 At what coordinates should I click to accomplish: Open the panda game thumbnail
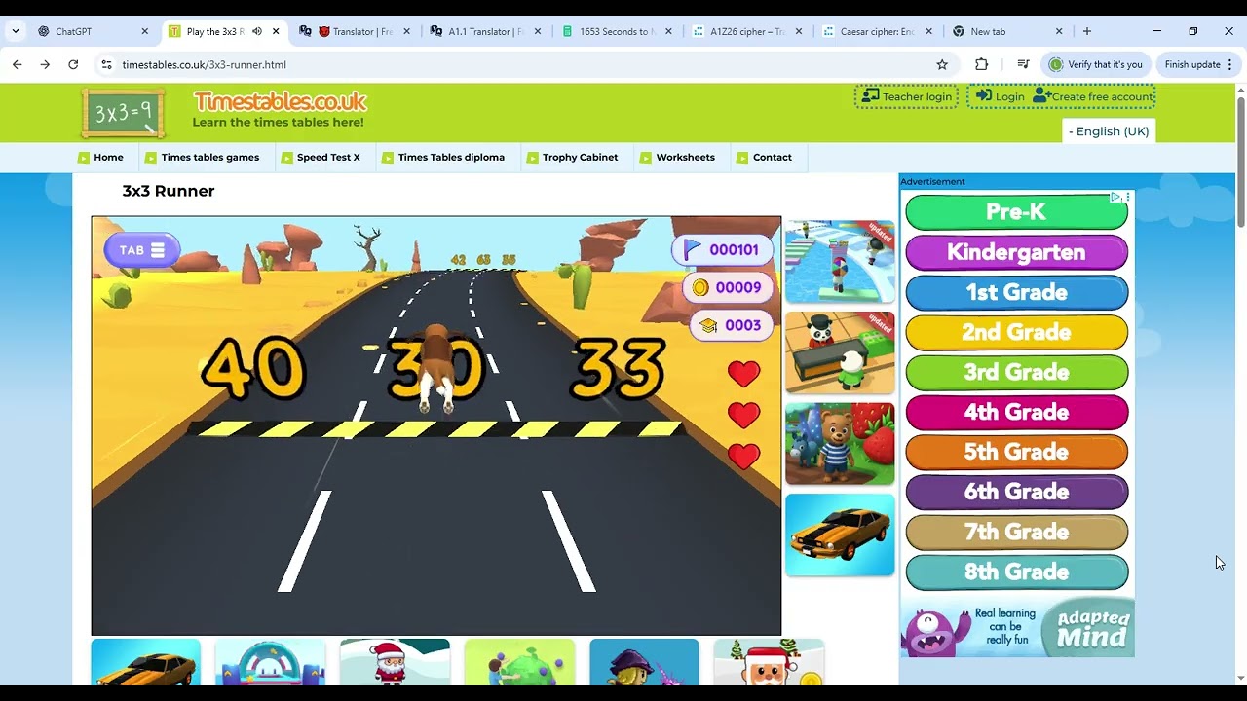(840, 352)
